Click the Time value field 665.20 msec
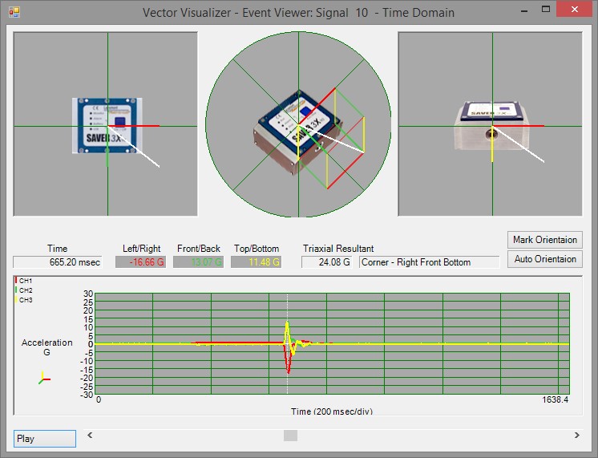598x458 pixels. 58,262
